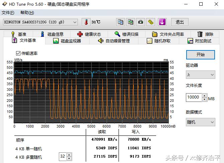
Task: Click 文件夹占用率 folder icon
Action: tap(154, 34)
